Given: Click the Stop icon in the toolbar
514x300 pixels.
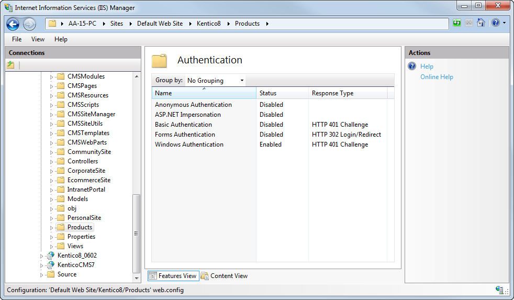Looking at the screenshot, I should click(469, 23).
